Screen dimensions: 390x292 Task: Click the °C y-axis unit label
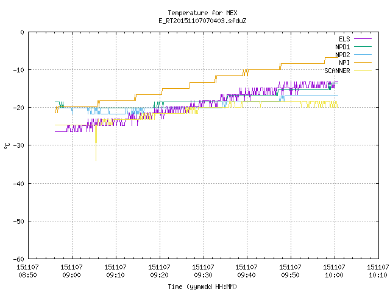coord(7,146)
